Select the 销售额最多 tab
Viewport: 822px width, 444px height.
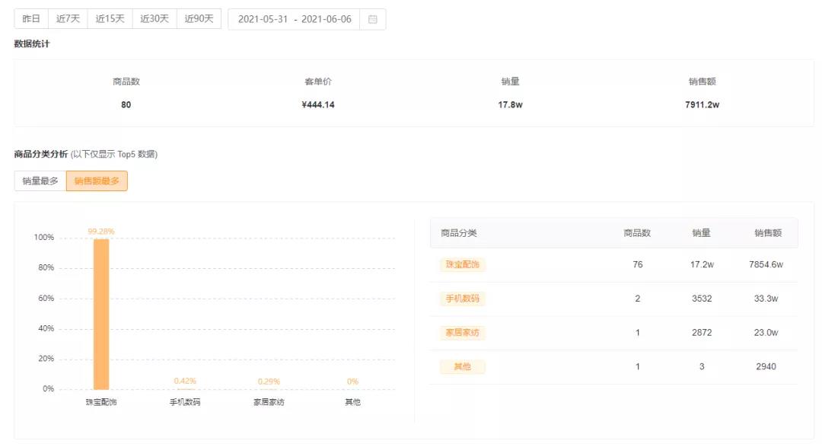pyautogui.click(x=97, y=181)
